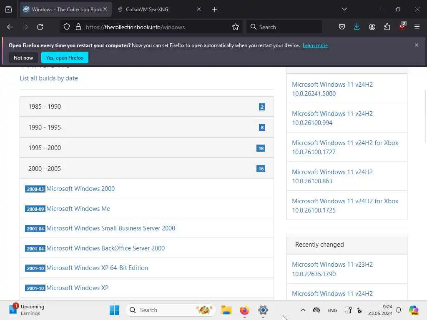427x320 pixels.
Task: Open ENG language input indicator
Action: (x=332, y=310)
